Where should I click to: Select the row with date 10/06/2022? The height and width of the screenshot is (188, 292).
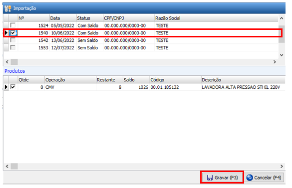[x=141, y=33]
